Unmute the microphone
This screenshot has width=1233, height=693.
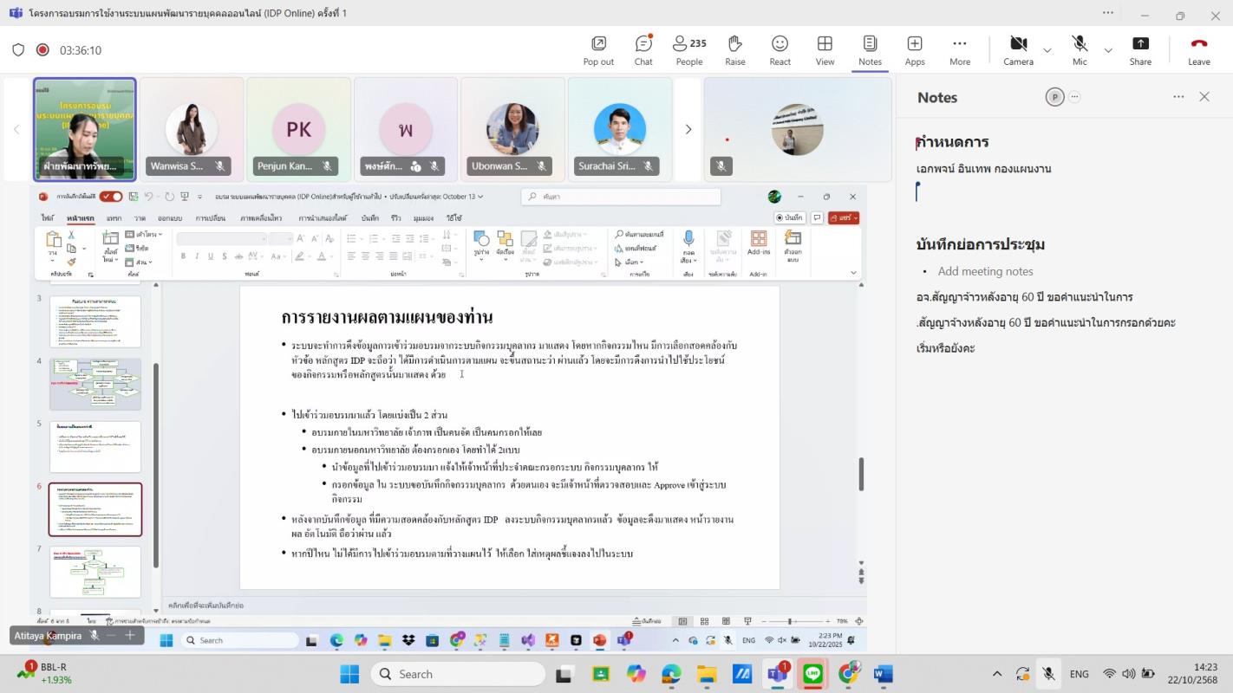click(x=1079, y=50)
